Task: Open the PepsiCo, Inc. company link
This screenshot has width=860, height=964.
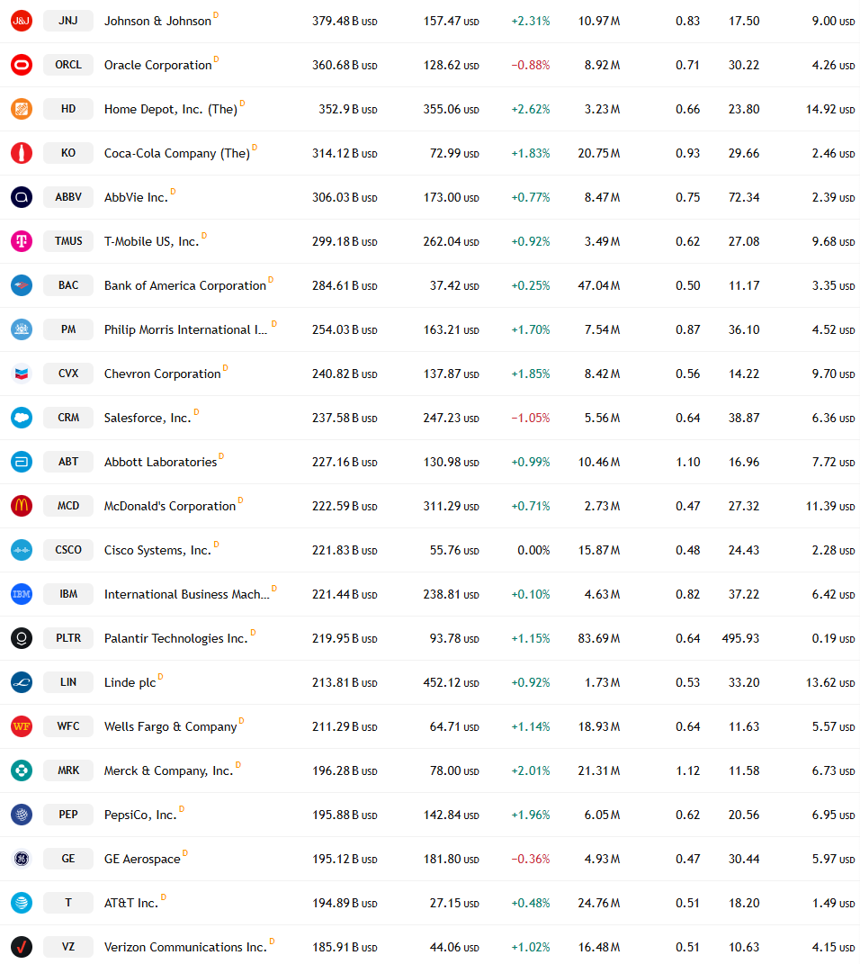Action: [140, 815]
